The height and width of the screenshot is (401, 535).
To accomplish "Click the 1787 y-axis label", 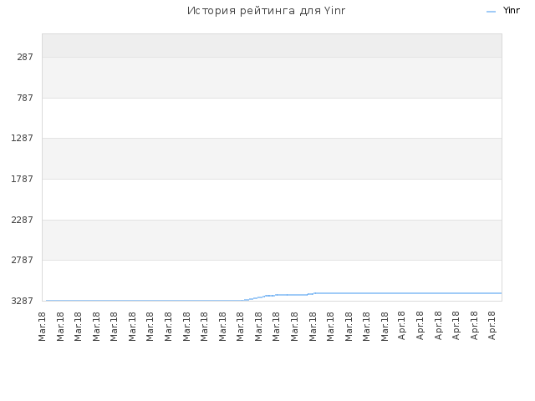I will tap(23, 179).
